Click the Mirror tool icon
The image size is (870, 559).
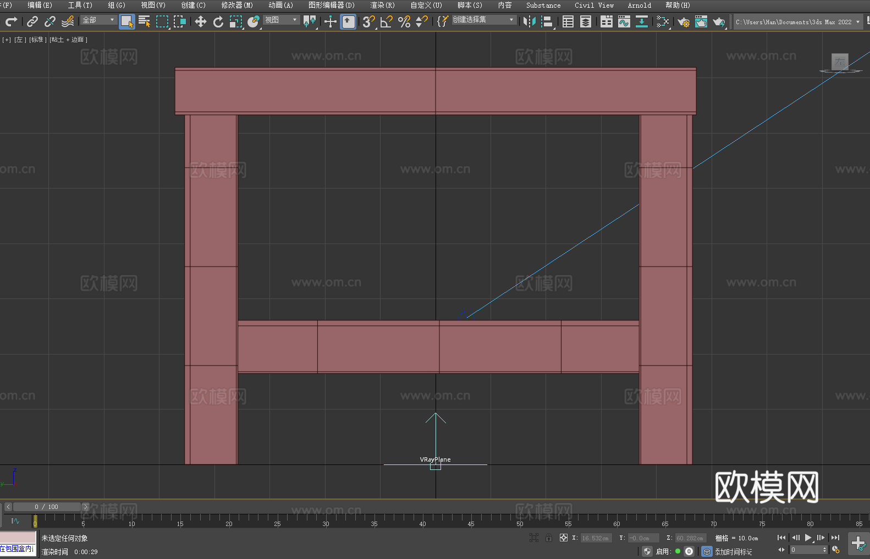[530, 21]
